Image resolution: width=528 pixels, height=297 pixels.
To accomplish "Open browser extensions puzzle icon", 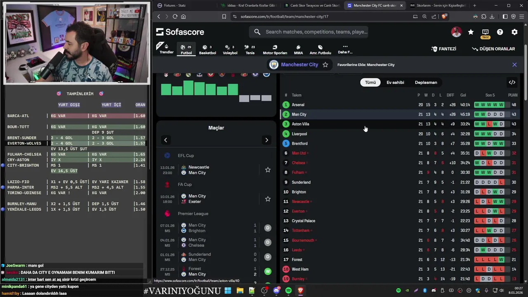I will click(483, 16).
